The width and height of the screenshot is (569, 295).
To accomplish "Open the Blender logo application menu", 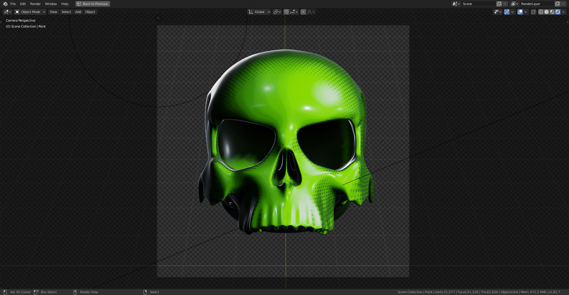I will (x=5, y=4).
